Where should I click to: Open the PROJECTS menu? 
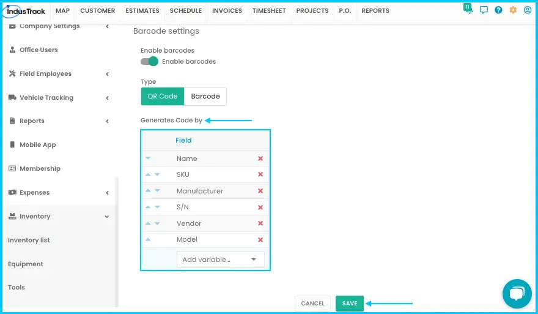tap(312, 10)
